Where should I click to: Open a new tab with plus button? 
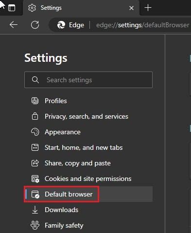click(148, 8)
